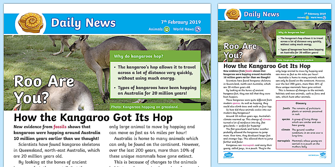Screen dimensions: 335x167
Task: Click the Twinkl quality-approved badge at bottom right
Action: 323,155
